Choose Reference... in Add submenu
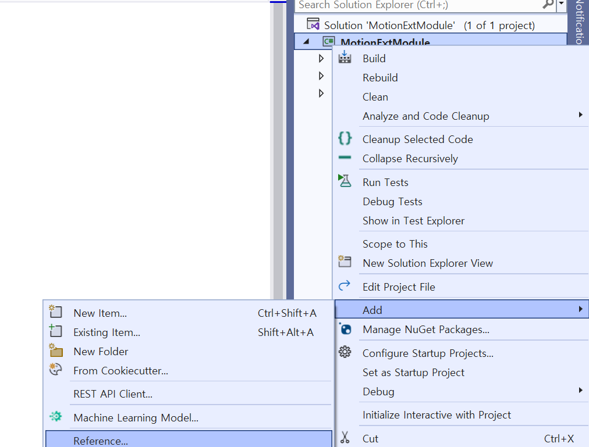Image resolution: width=589 pixels, height=447 pixels. click(189, 439)
